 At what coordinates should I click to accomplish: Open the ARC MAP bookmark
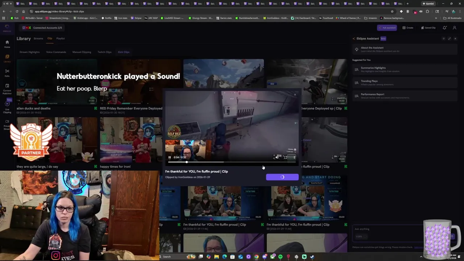(151, 18)
